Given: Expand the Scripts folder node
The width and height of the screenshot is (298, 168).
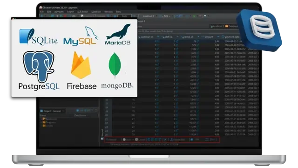Looking at the screenshot, I should [x=41, y=126].
